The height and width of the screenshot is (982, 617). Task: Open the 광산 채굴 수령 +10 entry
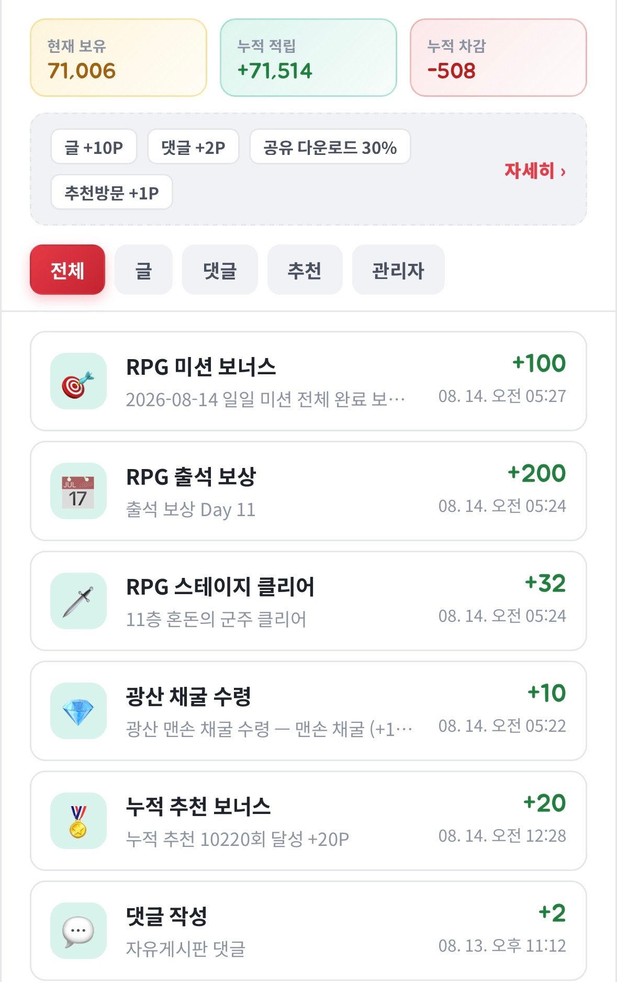pyautogui.click(x=308, y=711)
